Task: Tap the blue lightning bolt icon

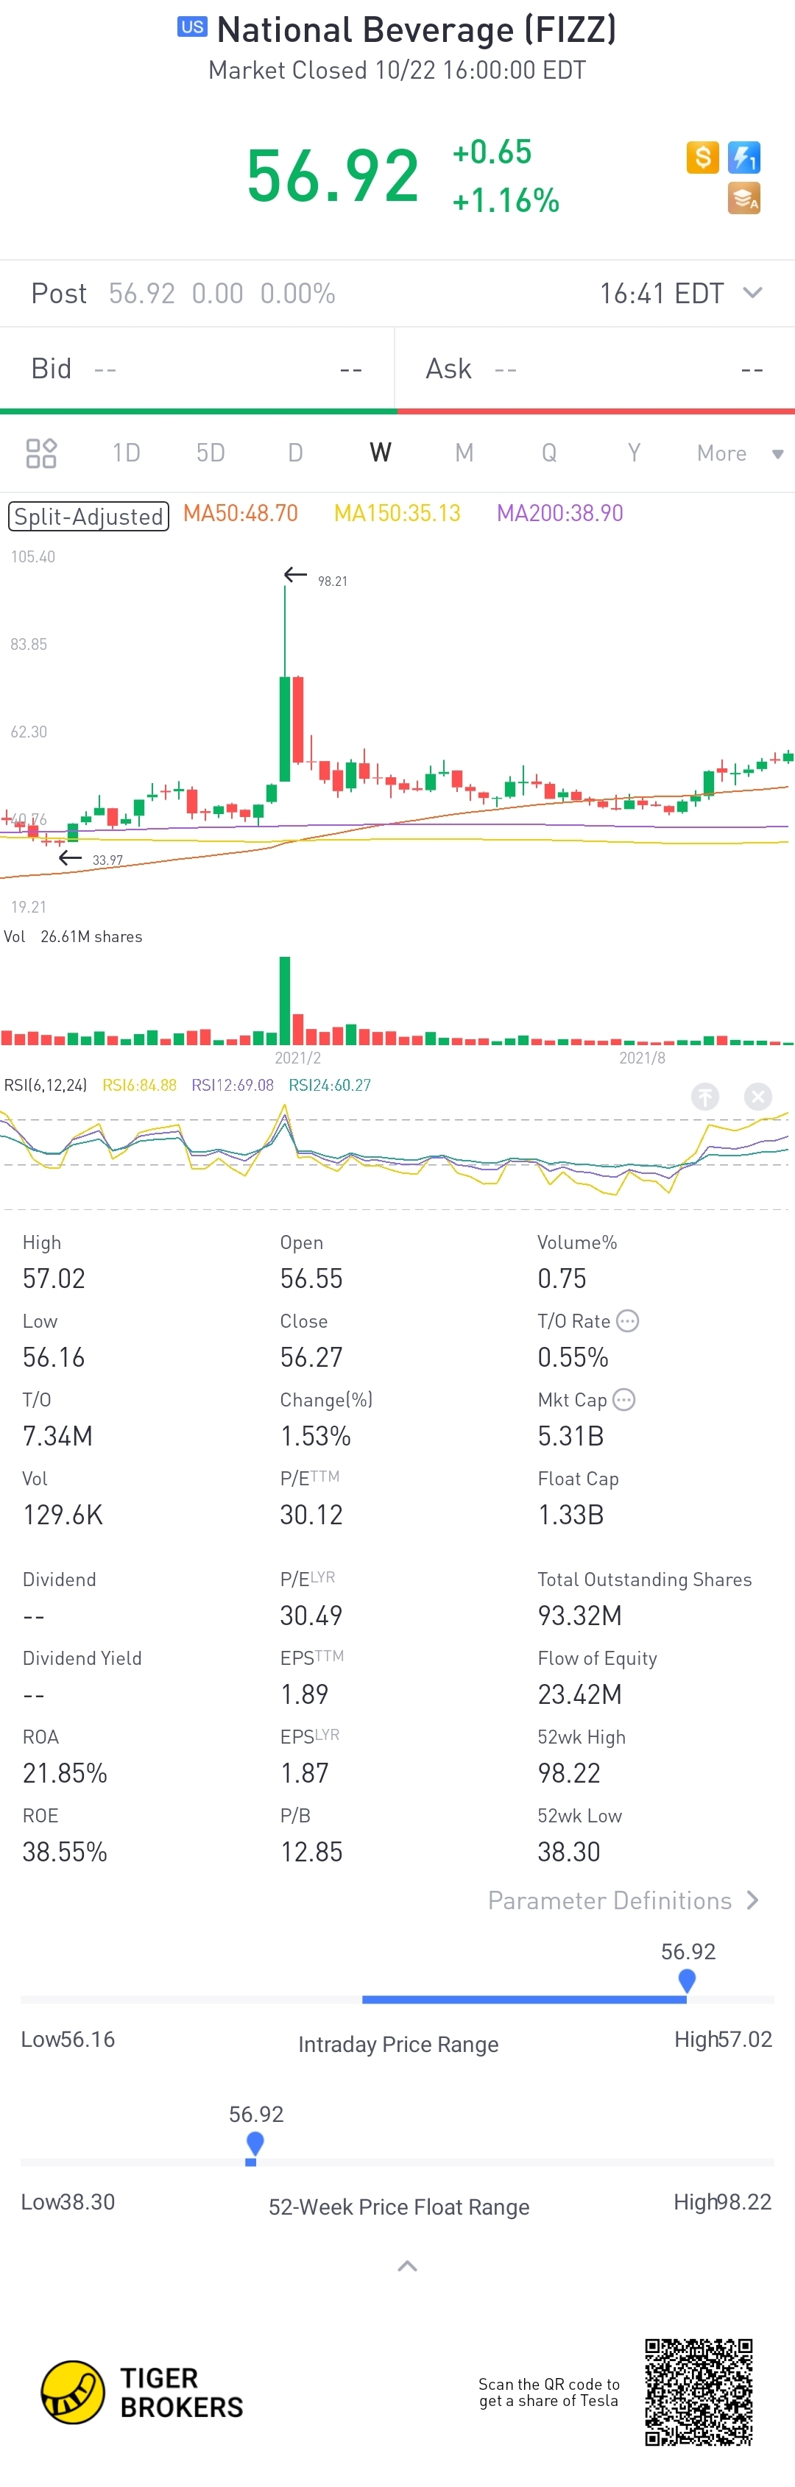Action: pyautogui.click(x=743, y=156)
